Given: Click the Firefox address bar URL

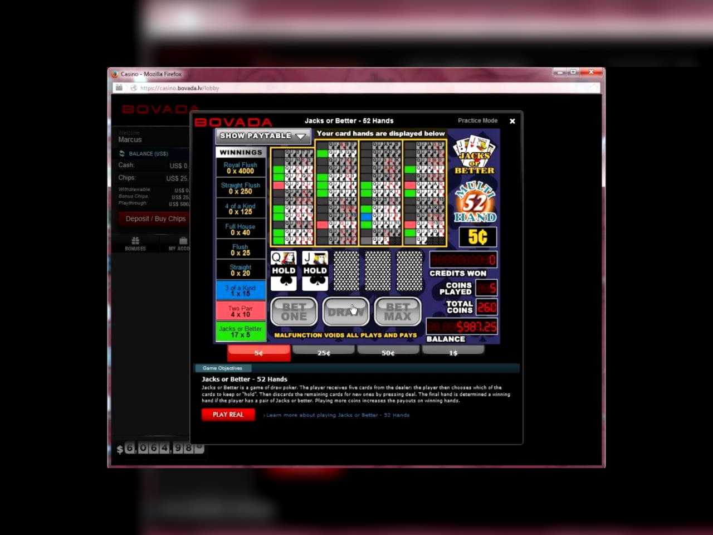Looking at the screenshot, I should point(179,88).
